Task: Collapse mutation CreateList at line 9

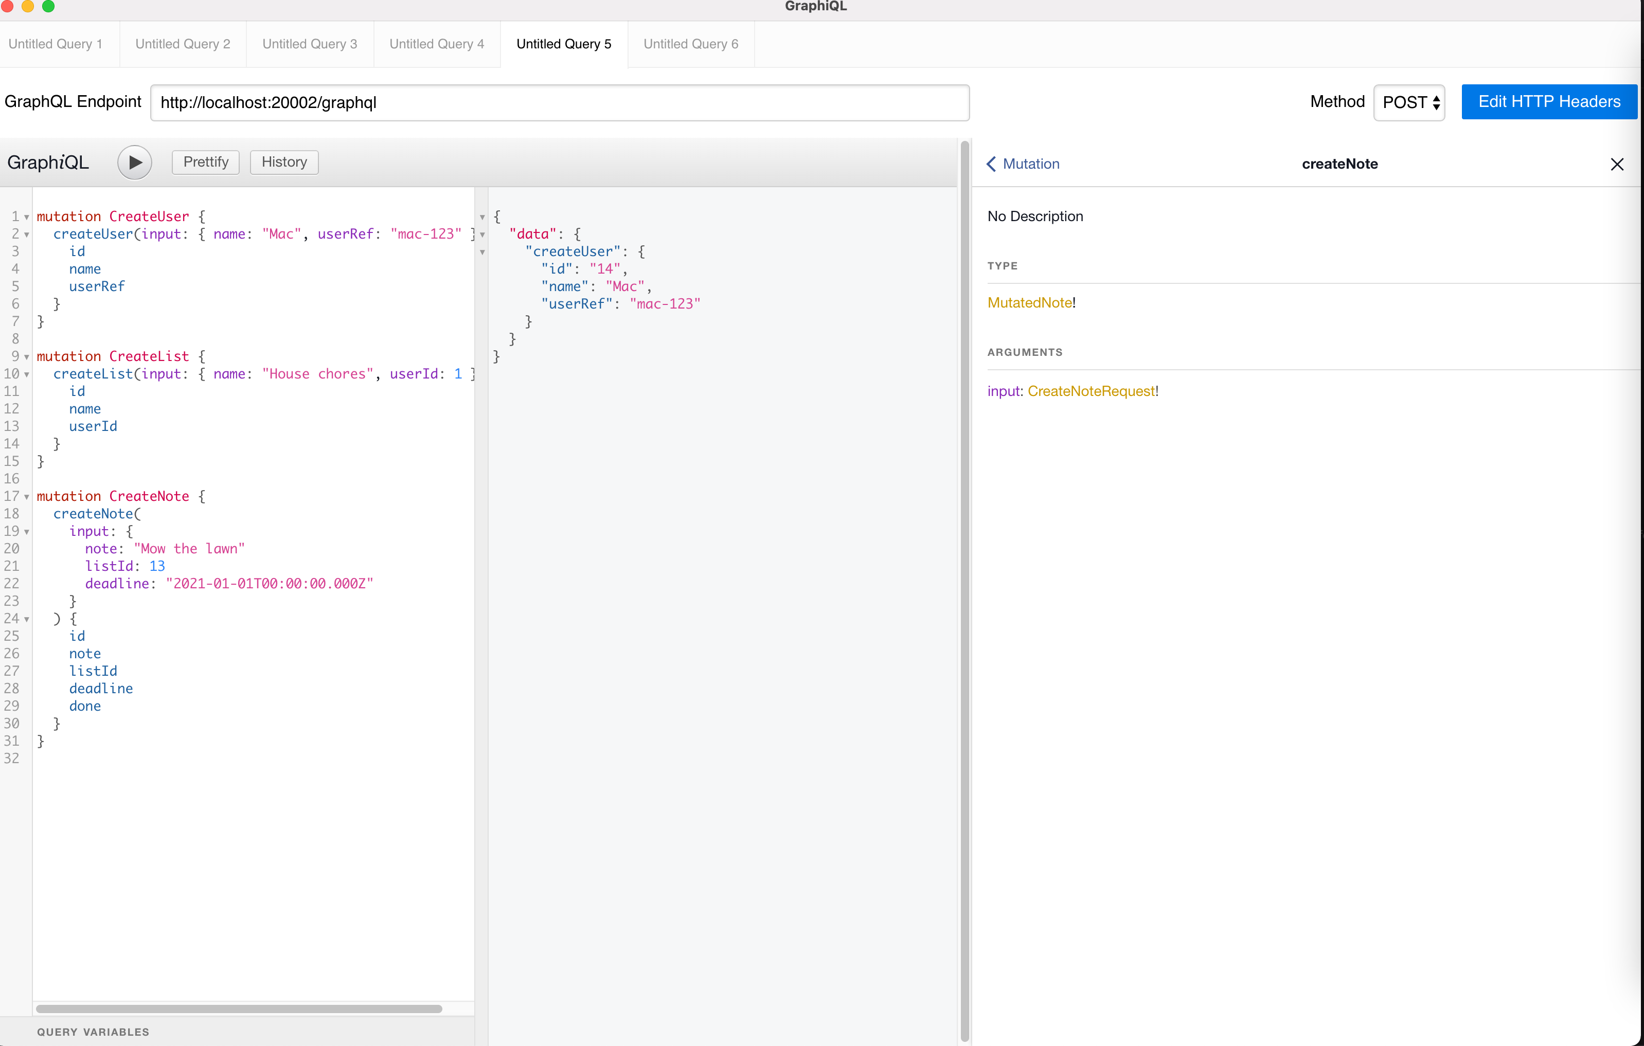Action: [x=27, y=357]
